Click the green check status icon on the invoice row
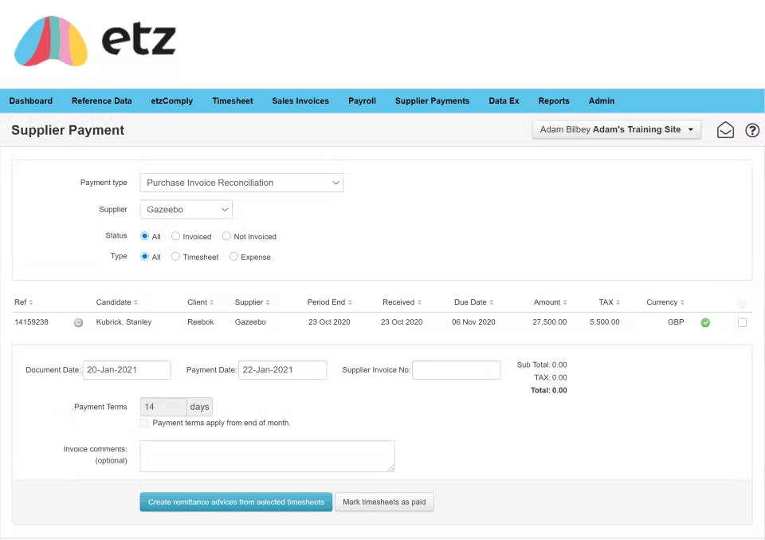 705,322
